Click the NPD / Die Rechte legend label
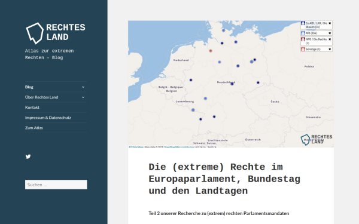This screenshot has width=359, height=224. click(316, 41)
